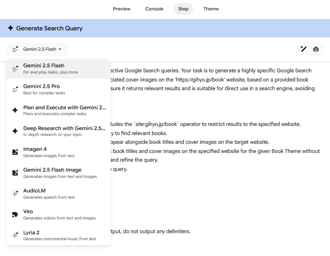The height and width of the screenshot is (256, 330).
Task: Choose Gemini 2.5 Pro from the list
Action: click(x=58, y=89)
